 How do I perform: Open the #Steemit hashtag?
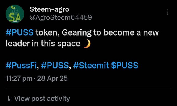[91, 66]
